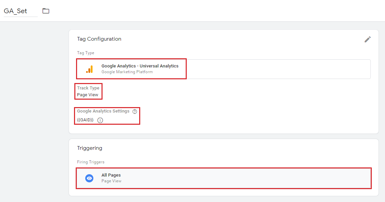Click the pencil edit icon in Tag Configuration

pyautogui.click(x=368, y=39)
